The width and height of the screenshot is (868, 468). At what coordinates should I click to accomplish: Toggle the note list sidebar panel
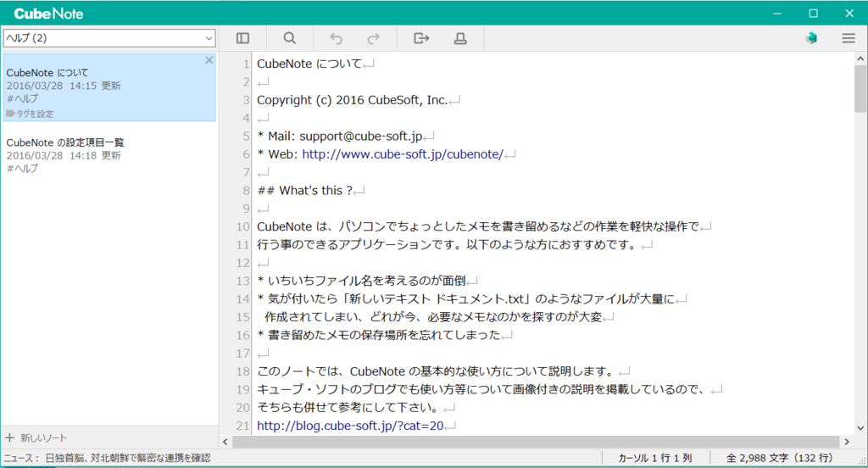[242, 38]
